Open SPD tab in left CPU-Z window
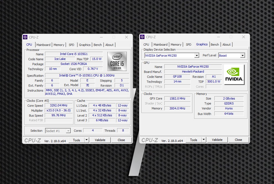The height and width of the screenshot is (184, 274). click(x=72, y=45)
